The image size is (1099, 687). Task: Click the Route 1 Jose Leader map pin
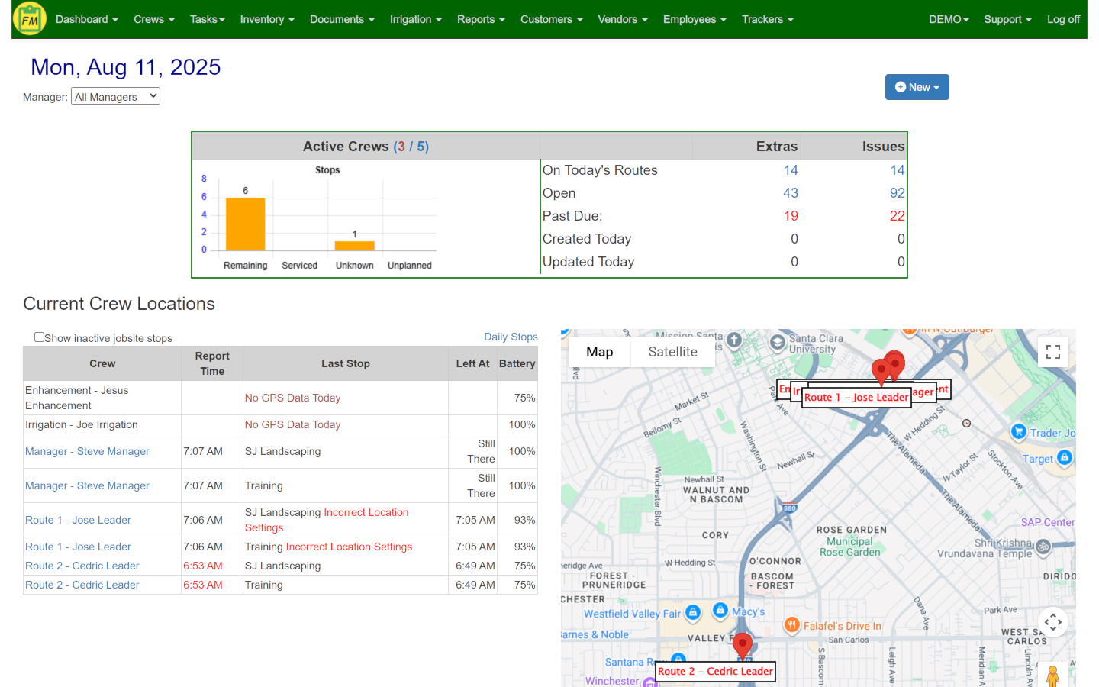click(x=881, y=373)
